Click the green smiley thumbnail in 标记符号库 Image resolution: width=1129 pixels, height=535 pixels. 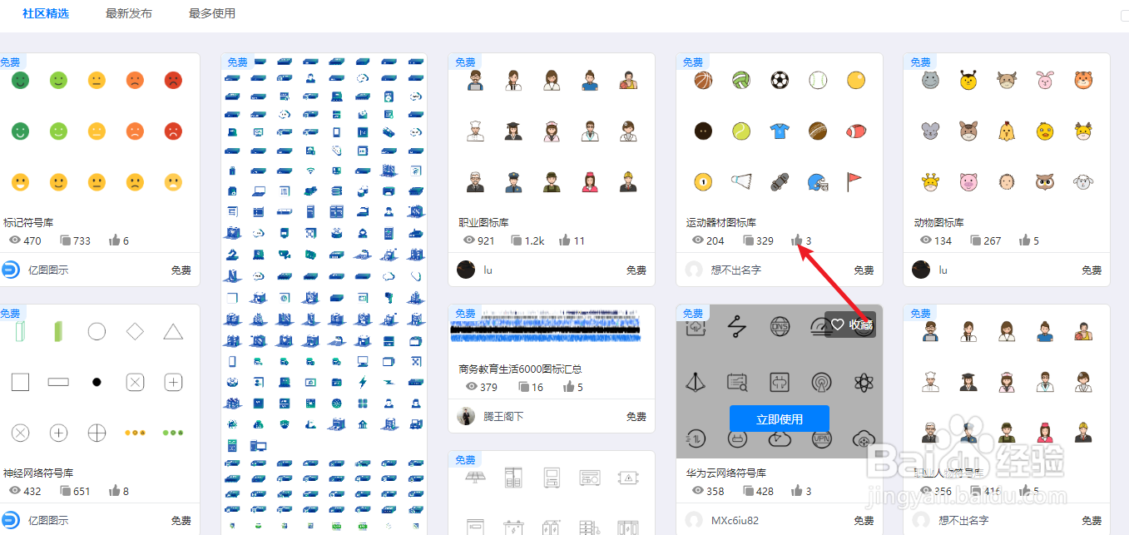point(20,80)
